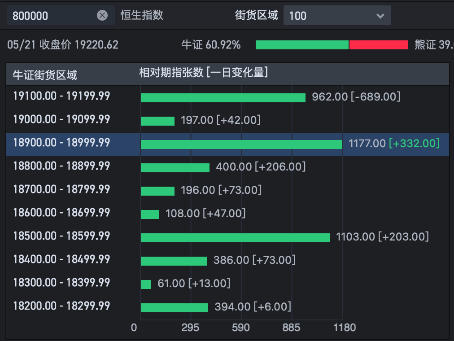
Task: Click the 18800.00 - 18899.99 range
Action: [61, 166]
